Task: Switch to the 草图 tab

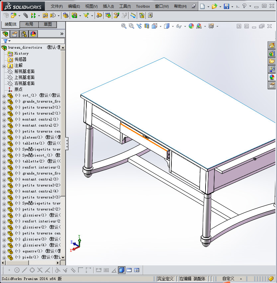Action: pyautogui.click(x=48, y=24)
